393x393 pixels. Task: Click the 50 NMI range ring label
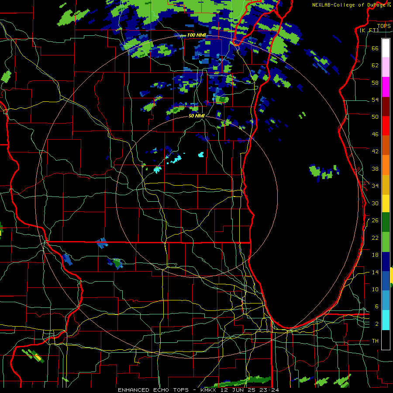[196, 116]
